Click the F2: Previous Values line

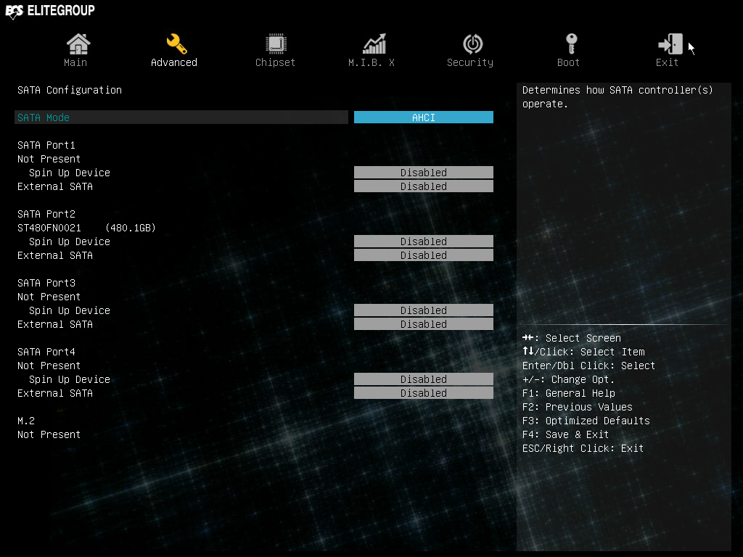[577, 407]
